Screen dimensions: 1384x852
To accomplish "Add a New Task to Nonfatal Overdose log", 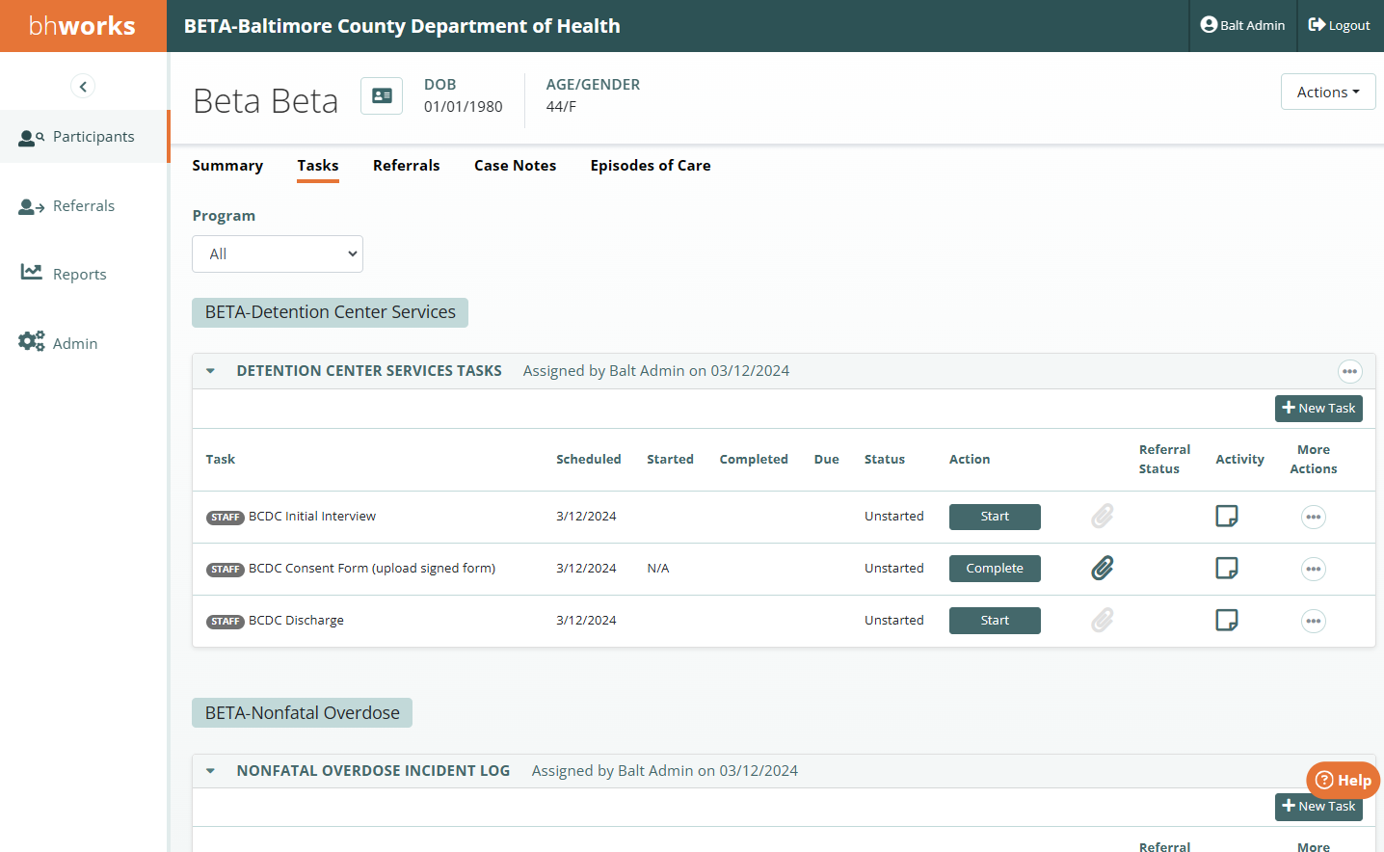I will [x=1318, y=807].
